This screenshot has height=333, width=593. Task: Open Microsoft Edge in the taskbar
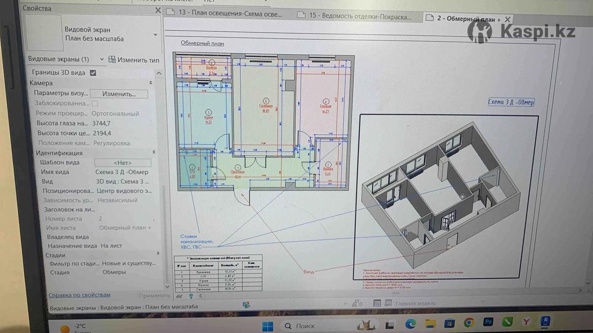410,324
